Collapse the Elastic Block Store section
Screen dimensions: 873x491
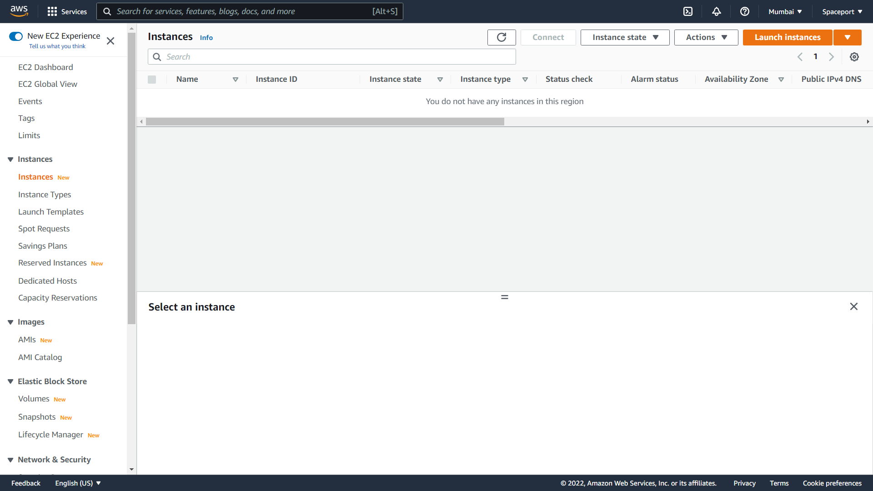tap(10, 381)
